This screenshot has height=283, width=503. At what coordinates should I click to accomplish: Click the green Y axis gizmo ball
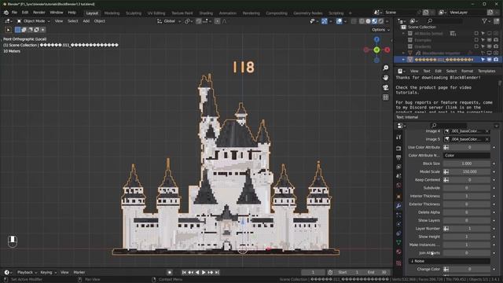pos(376,50)
